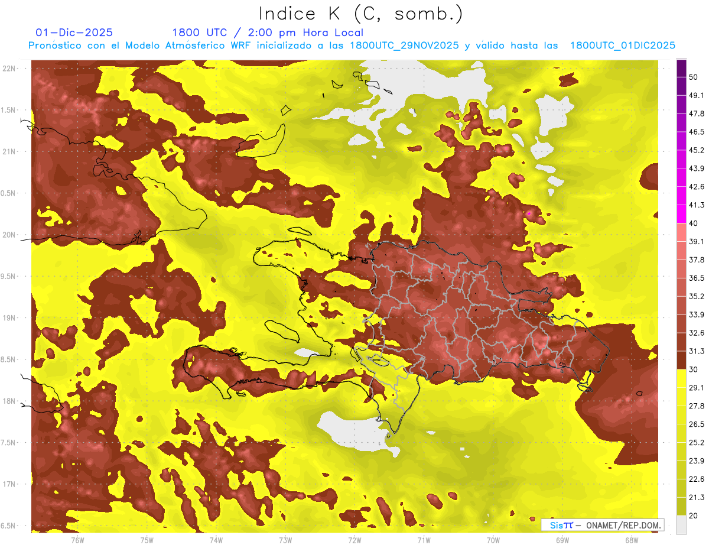Viewport: 709px width, 548px height.
Task: Click color scale value '23.9'
Action: [x=697, y=461]
